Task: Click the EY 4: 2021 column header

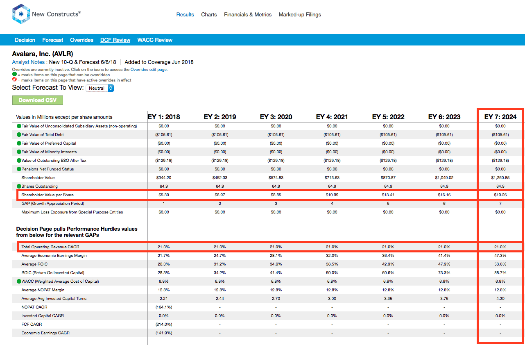Action: pos(332,117)
